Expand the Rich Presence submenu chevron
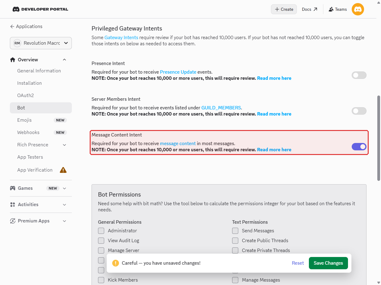 point(64,145)
